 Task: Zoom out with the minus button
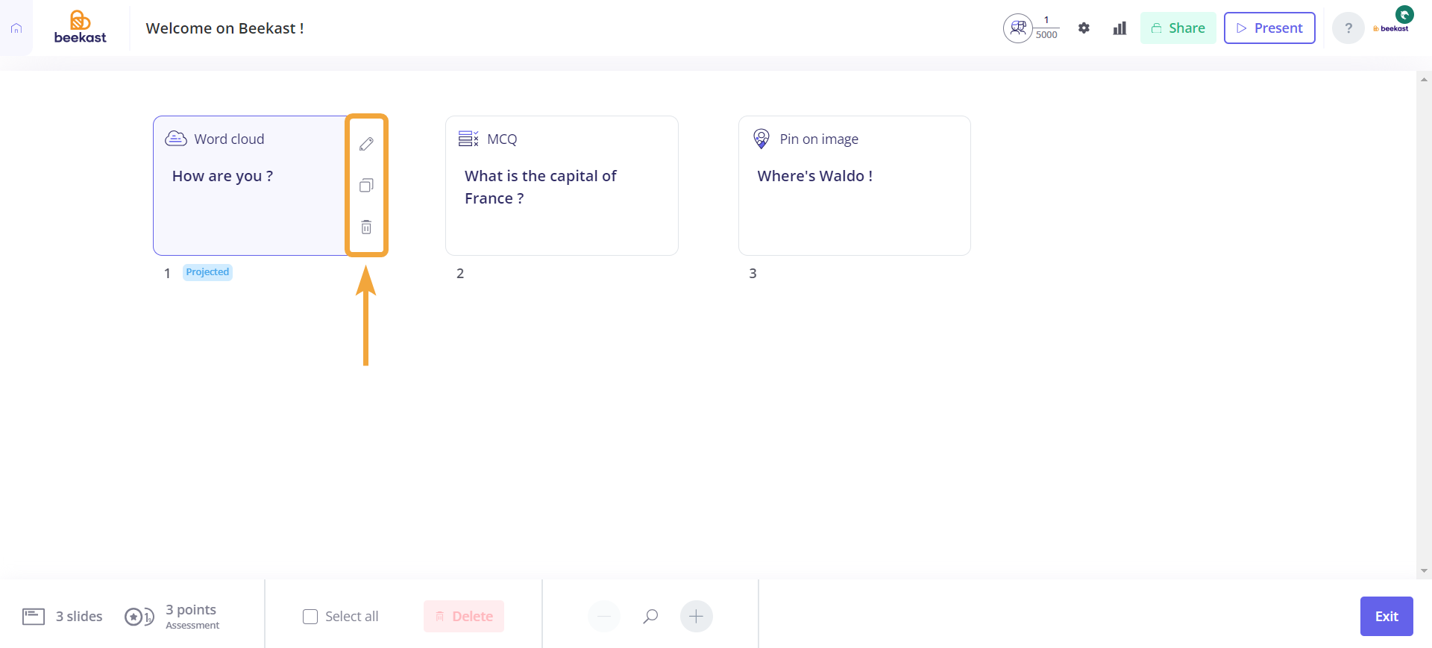click(604, 616)
